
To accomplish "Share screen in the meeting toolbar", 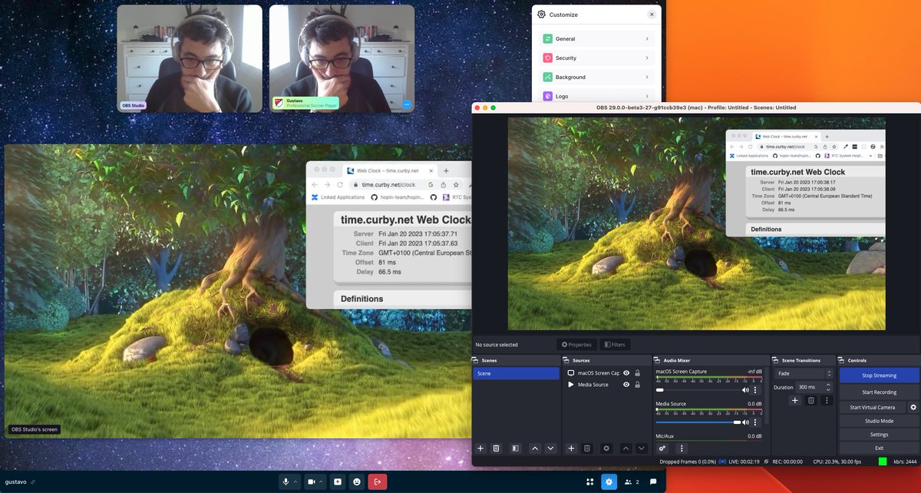I will point(337,481).
